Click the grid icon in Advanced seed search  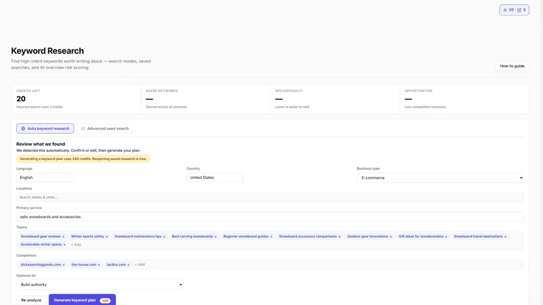pyautogui.click(x=83, y=129)
